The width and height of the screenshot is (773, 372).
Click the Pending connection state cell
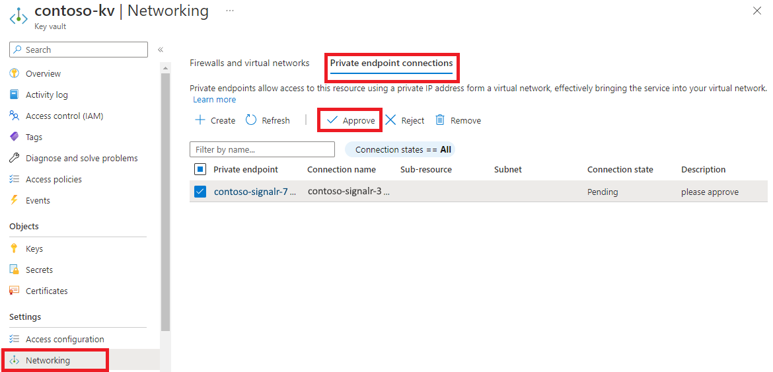[x=603, y=192]
